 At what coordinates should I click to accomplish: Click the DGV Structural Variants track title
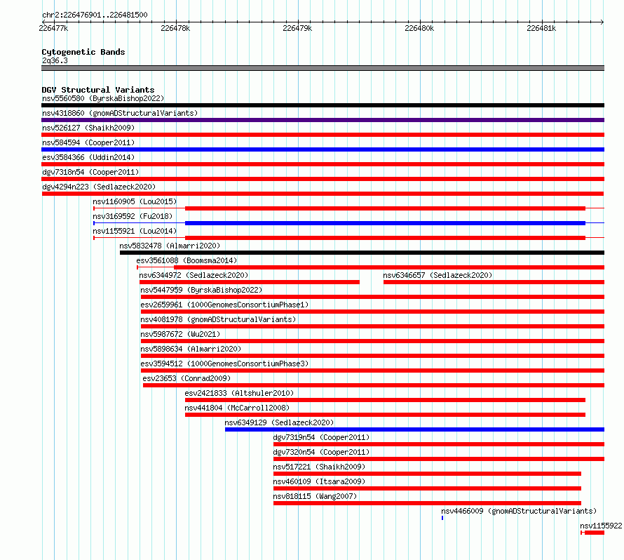pyautogui.click(x=98, y=90)
